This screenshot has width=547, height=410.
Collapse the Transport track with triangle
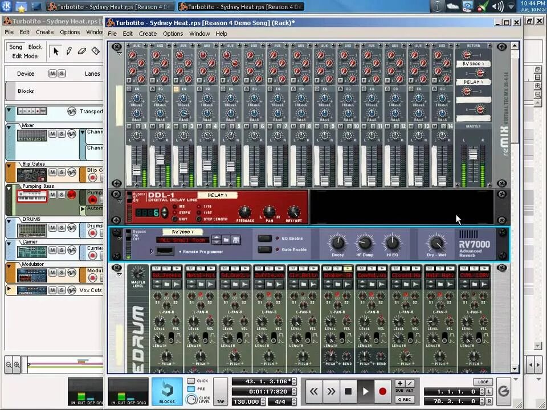[9, 110]
